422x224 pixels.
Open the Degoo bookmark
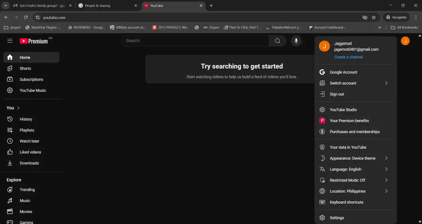(211, 27)
